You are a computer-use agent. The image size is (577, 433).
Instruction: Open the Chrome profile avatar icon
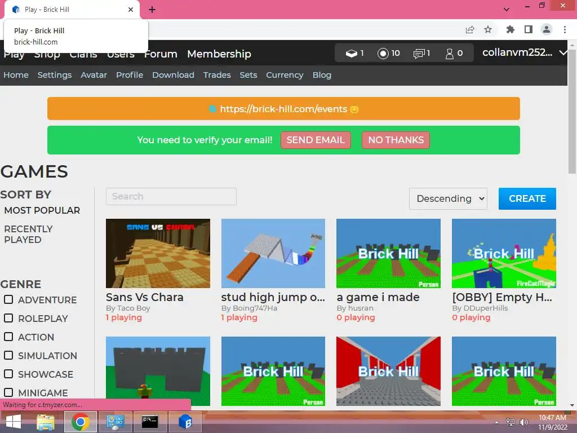click(x=547, y=29)
